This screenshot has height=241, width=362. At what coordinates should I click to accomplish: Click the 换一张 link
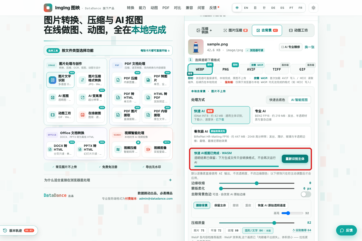click(x=309, y=47)
